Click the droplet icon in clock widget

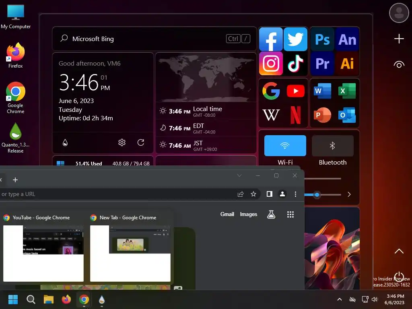(x=65, y=142)
